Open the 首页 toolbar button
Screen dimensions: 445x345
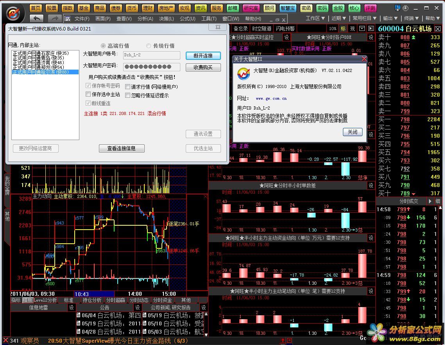coord(36,8)
